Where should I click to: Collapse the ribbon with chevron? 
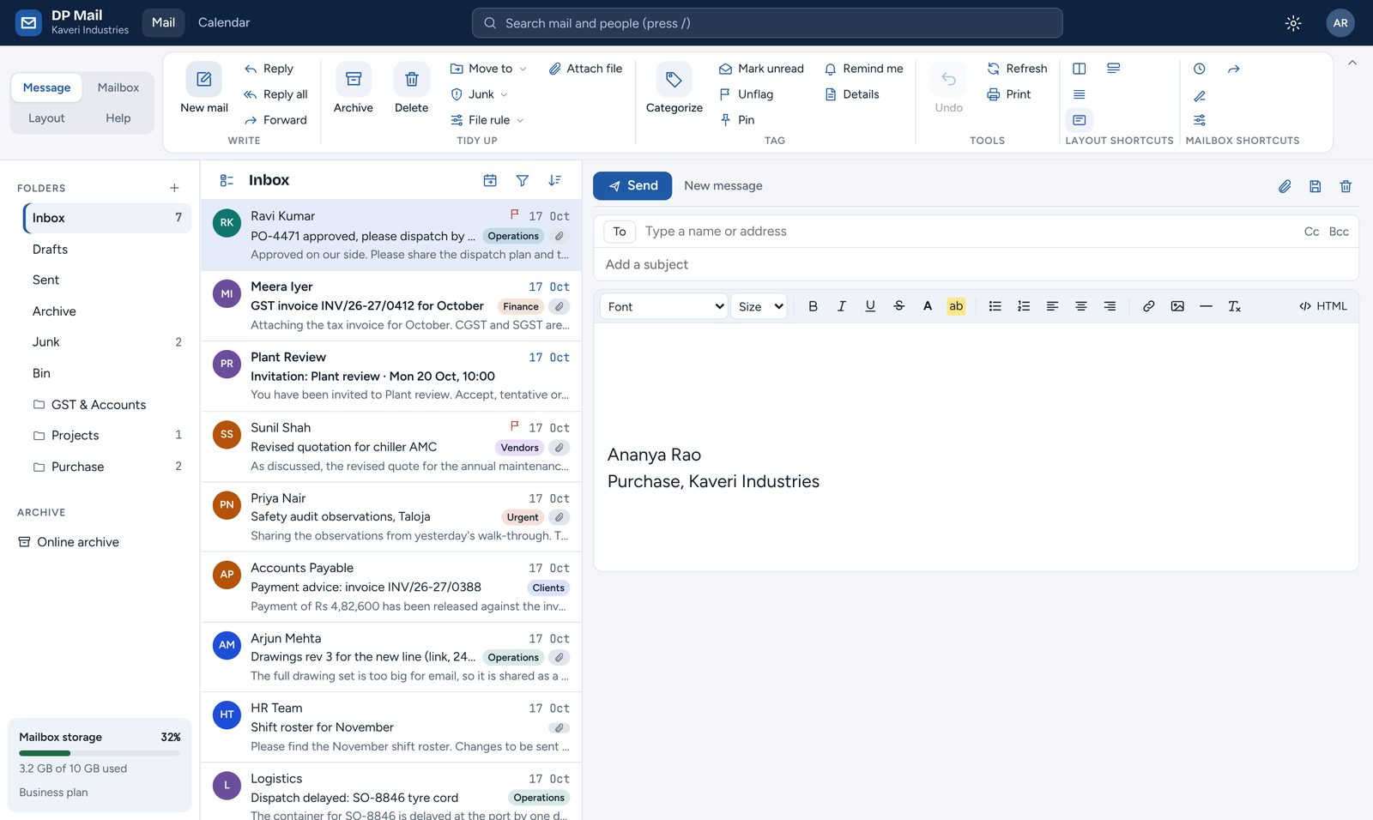pyautogui.click(x=1352, y=63)
